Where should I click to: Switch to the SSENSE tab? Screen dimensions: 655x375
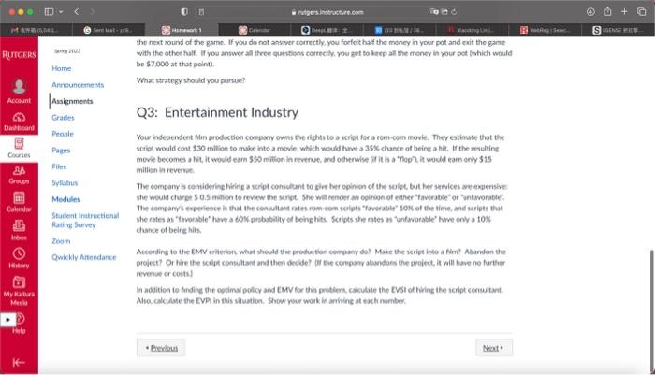point(618,30)
